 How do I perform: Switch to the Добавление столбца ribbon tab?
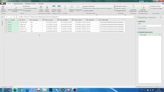30,4
